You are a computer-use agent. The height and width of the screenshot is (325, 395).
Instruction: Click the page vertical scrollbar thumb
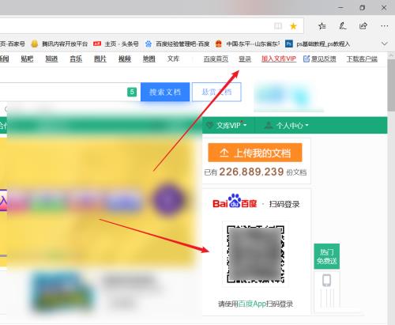coord(391,85)
